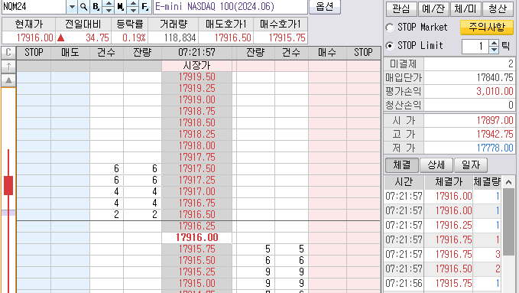Select the STOP Market radio button
519x293 pixels.
click(x=390, y=28)
